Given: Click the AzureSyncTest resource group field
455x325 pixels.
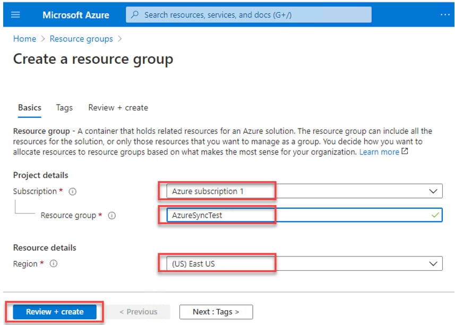Looking at the screenshot, I should click(x=304, y=215).
